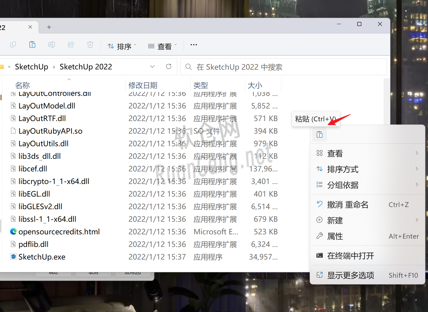Click the rename icon in toolbar
This screenshot has width=428, height=312.
52,44
